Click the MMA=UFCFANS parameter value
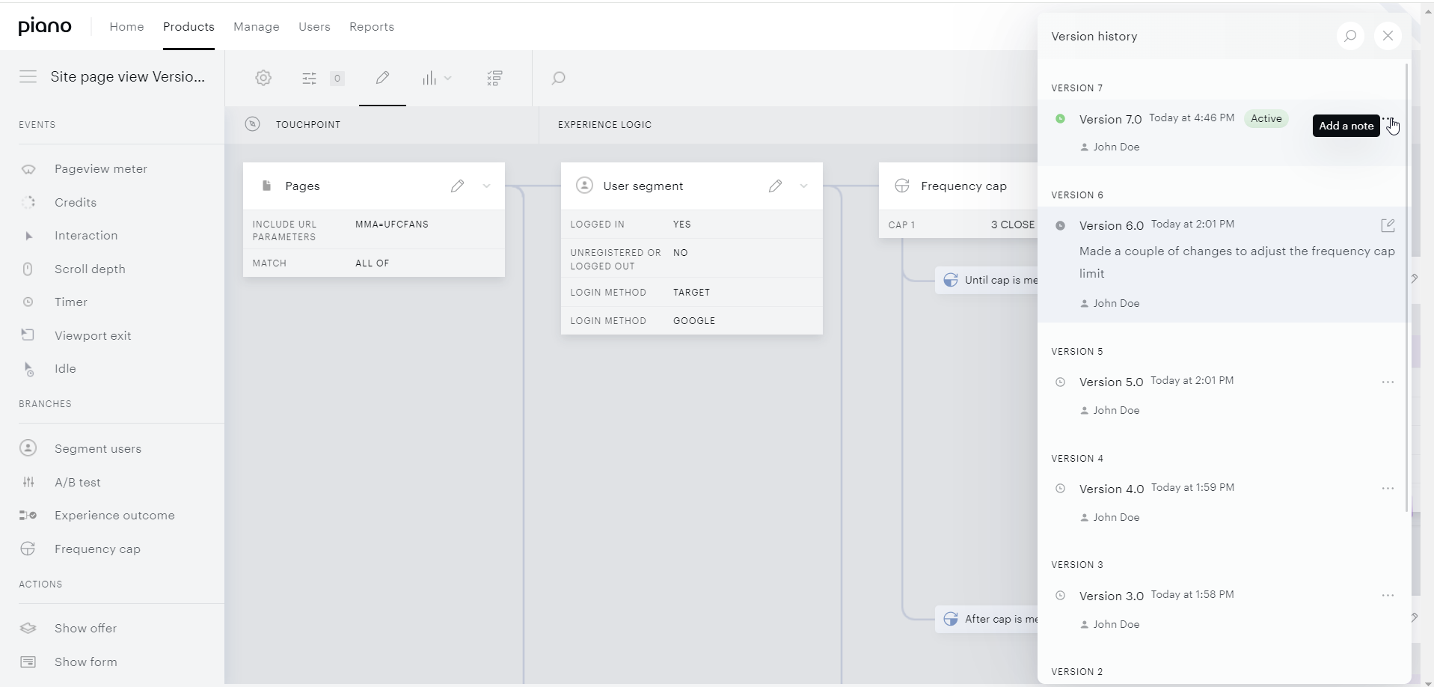This screenshot has width=1434, height=687. click(392, 225)
